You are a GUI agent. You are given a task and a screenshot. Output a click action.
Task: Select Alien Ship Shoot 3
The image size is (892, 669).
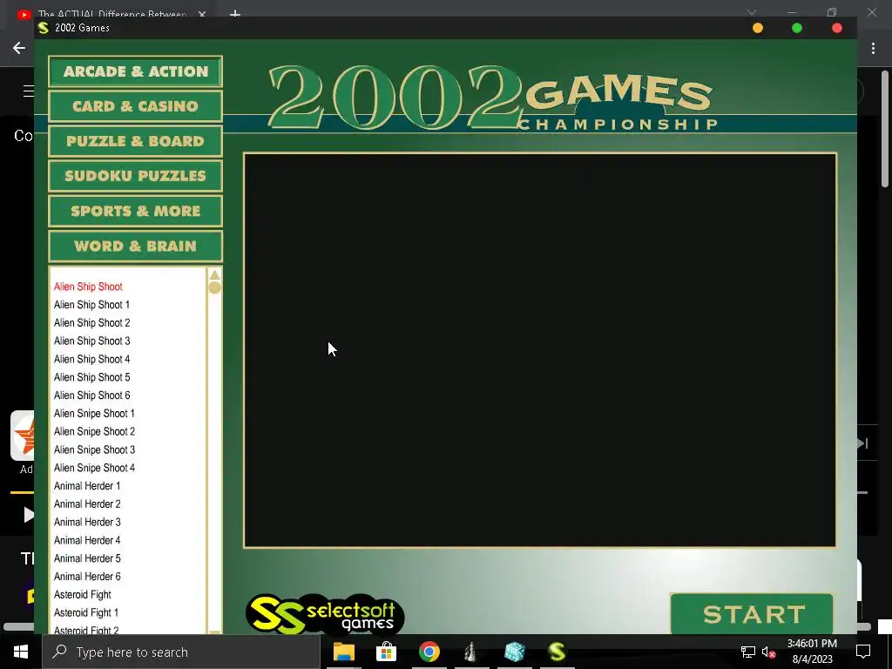click(91, 341)
